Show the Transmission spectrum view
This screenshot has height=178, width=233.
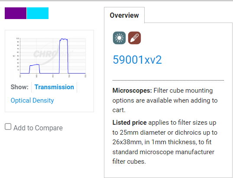[x=54, y=87]
